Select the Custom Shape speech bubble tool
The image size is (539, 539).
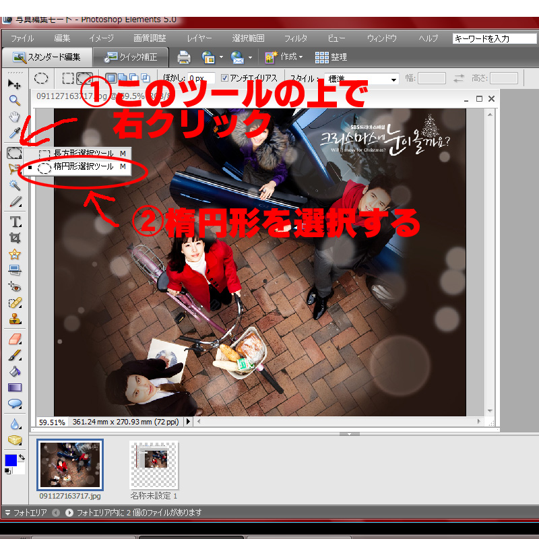click(15, 404)
